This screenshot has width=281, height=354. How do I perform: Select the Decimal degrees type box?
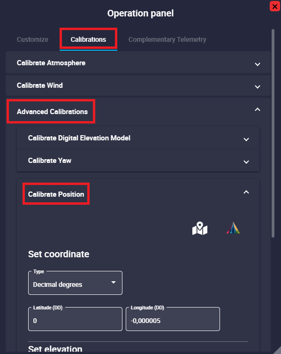pyautogui.click(x=75, y=283)
